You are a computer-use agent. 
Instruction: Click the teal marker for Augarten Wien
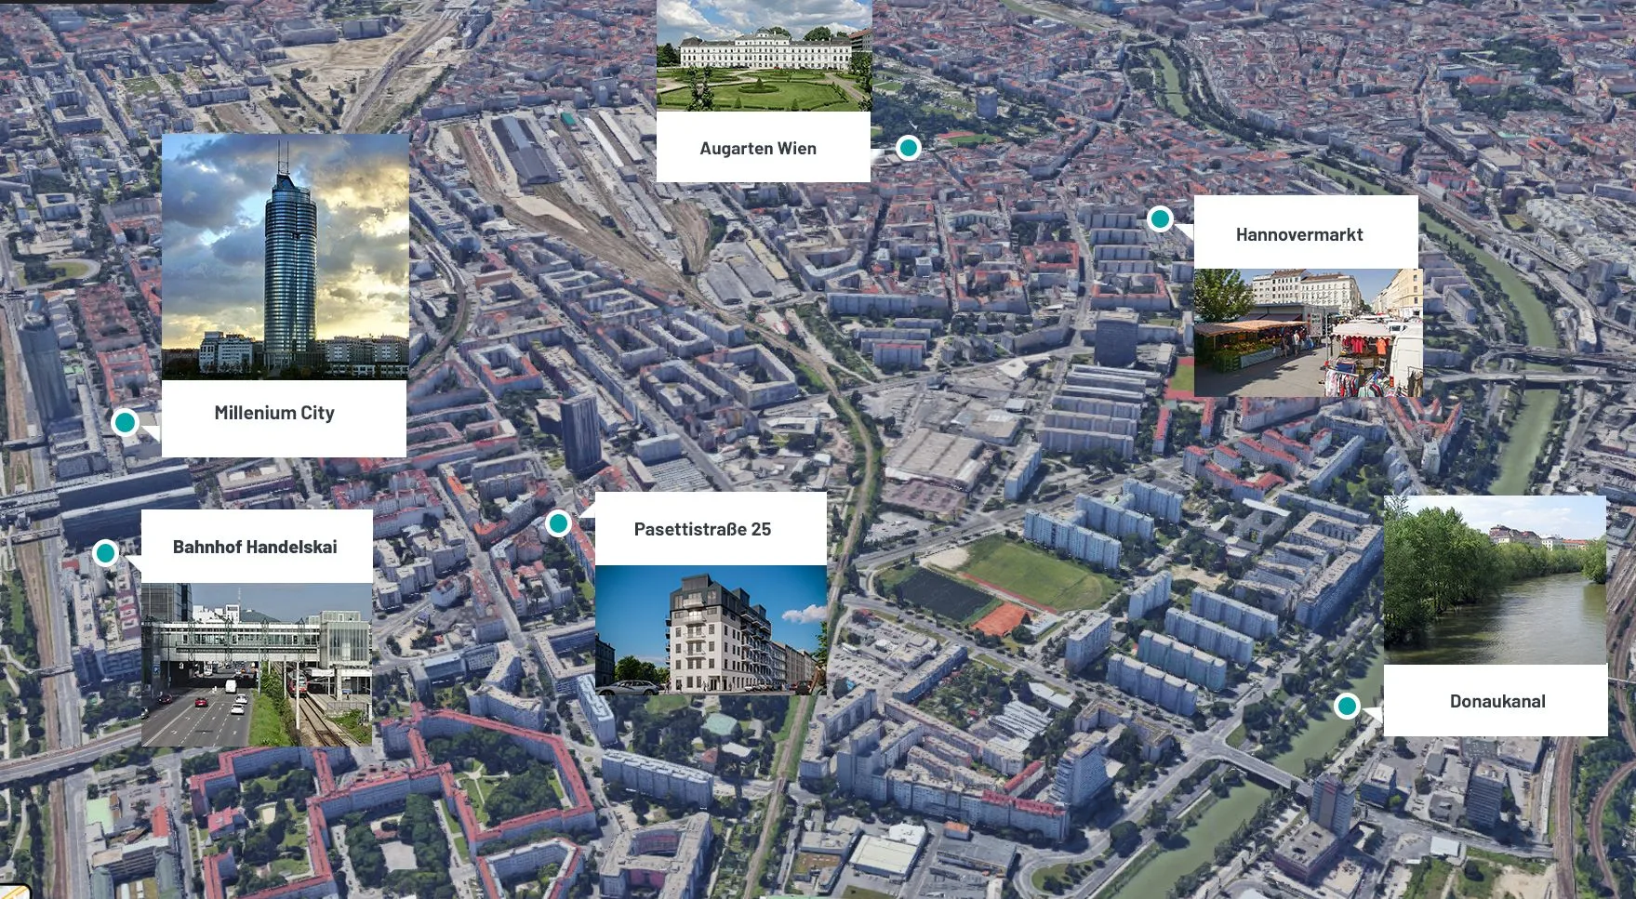tap(908, 148)
